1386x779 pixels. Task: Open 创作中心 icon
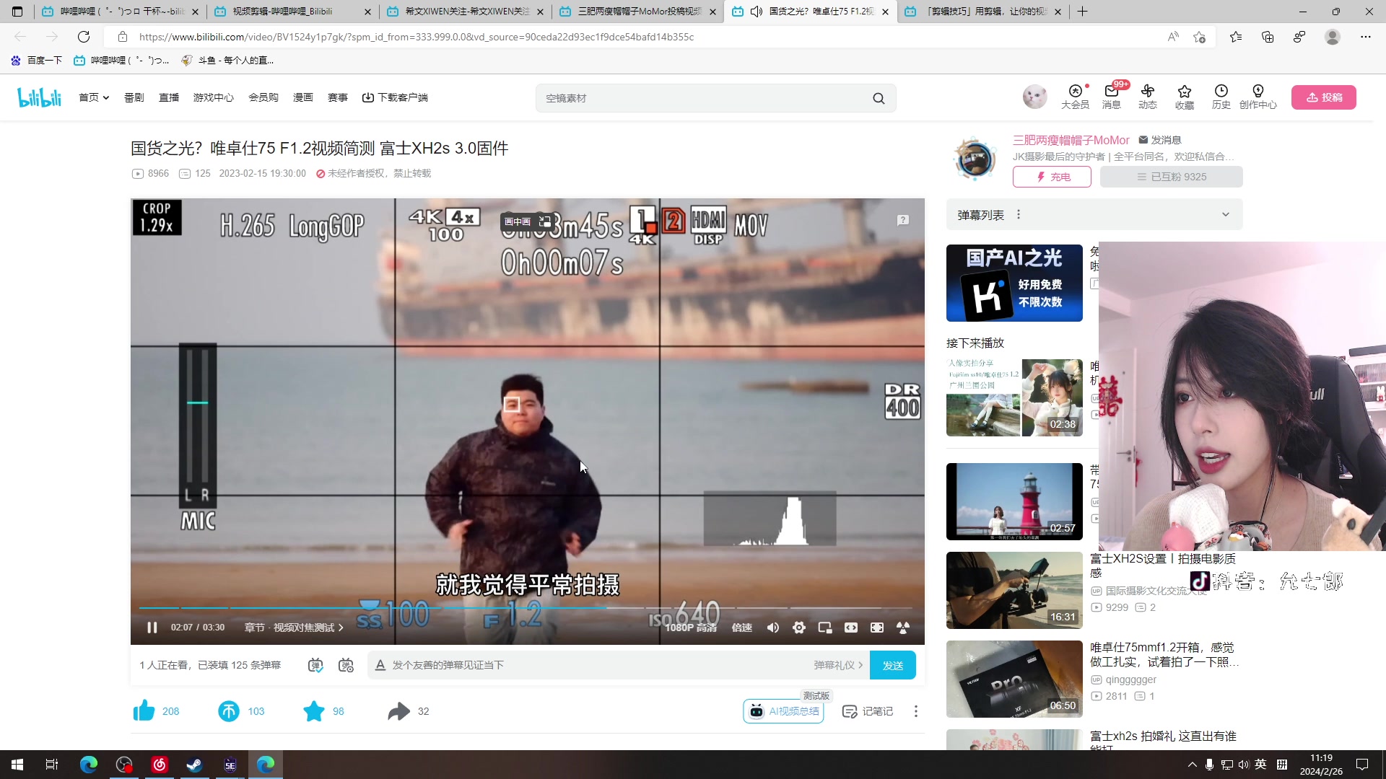click(1258, 97)
